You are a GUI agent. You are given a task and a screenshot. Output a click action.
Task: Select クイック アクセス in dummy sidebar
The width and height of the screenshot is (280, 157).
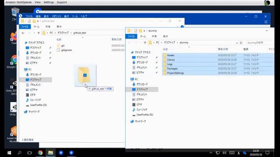(x=143, y=52)
